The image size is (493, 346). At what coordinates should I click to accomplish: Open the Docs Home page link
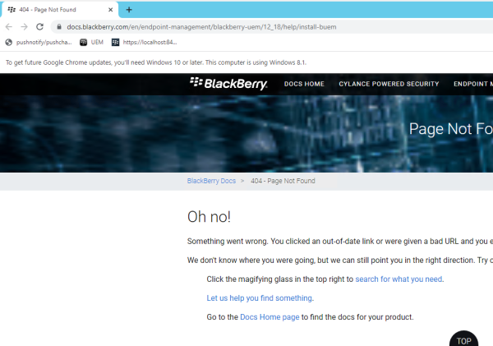coord(270,316)
